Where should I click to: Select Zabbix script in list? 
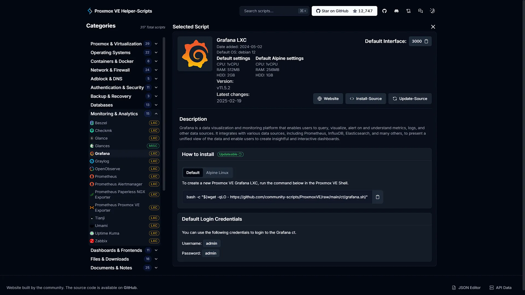[x=124, y=241]
